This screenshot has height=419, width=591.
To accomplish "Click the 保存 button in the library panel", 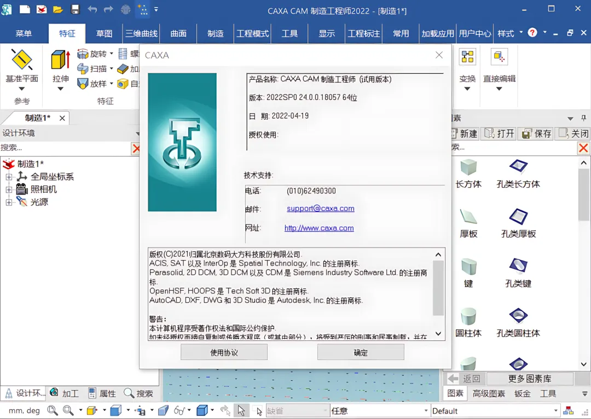I will (536, 133).
